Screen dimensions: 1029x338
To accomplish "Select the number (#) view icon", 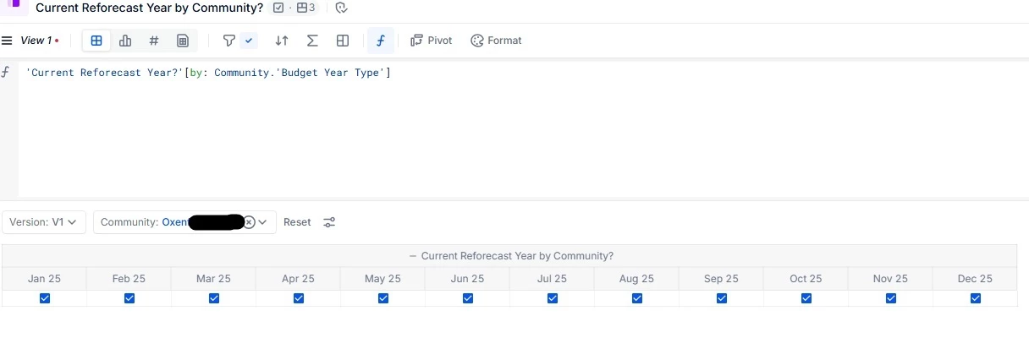I will click(x=154, y=41).
